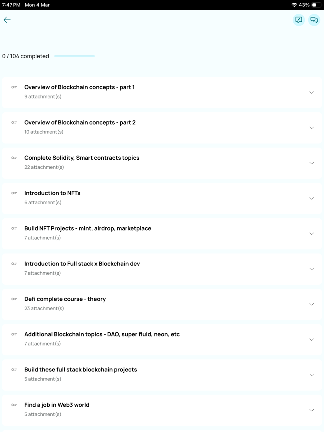Open 'Defi complete course - theory' title
Screen dimensions: 324x432
click(x=65, y=299)
